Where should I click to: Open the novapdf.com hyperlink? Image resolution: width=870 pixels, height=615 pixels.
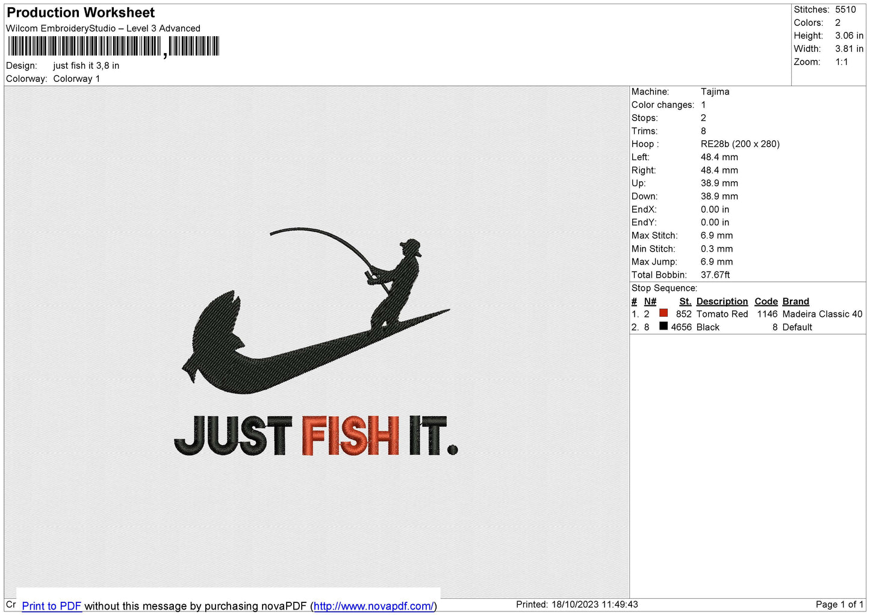373,606
